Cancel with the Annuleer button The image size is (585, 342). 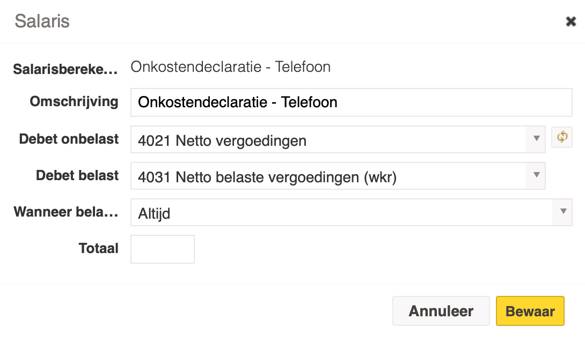(441, 311)
